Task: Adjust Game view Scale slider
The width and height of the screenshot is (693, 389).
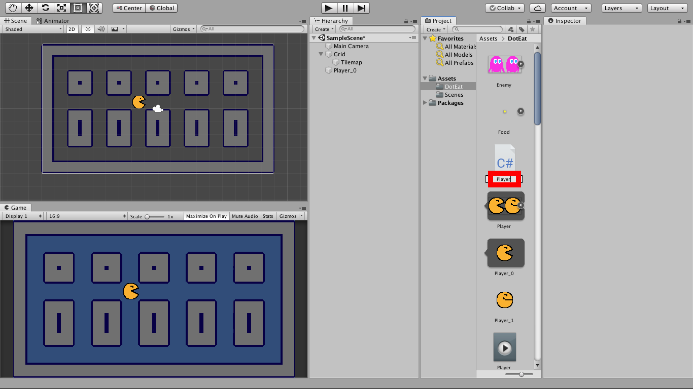Action: click(x=154, y=216)
